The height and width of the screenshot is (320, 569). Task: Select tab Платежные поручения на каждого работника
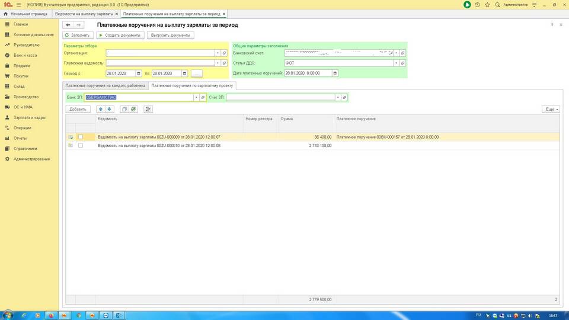click(x=106, y=85)
